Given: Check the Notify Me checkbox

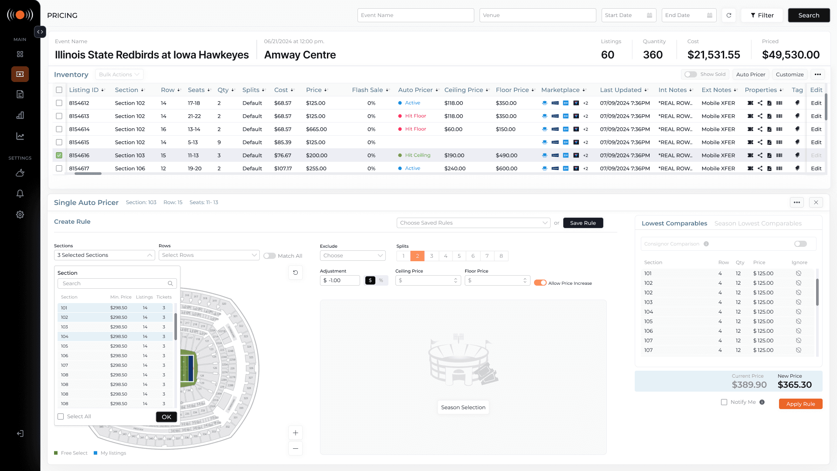Looking at the screenshot, I should coord(724,402).
